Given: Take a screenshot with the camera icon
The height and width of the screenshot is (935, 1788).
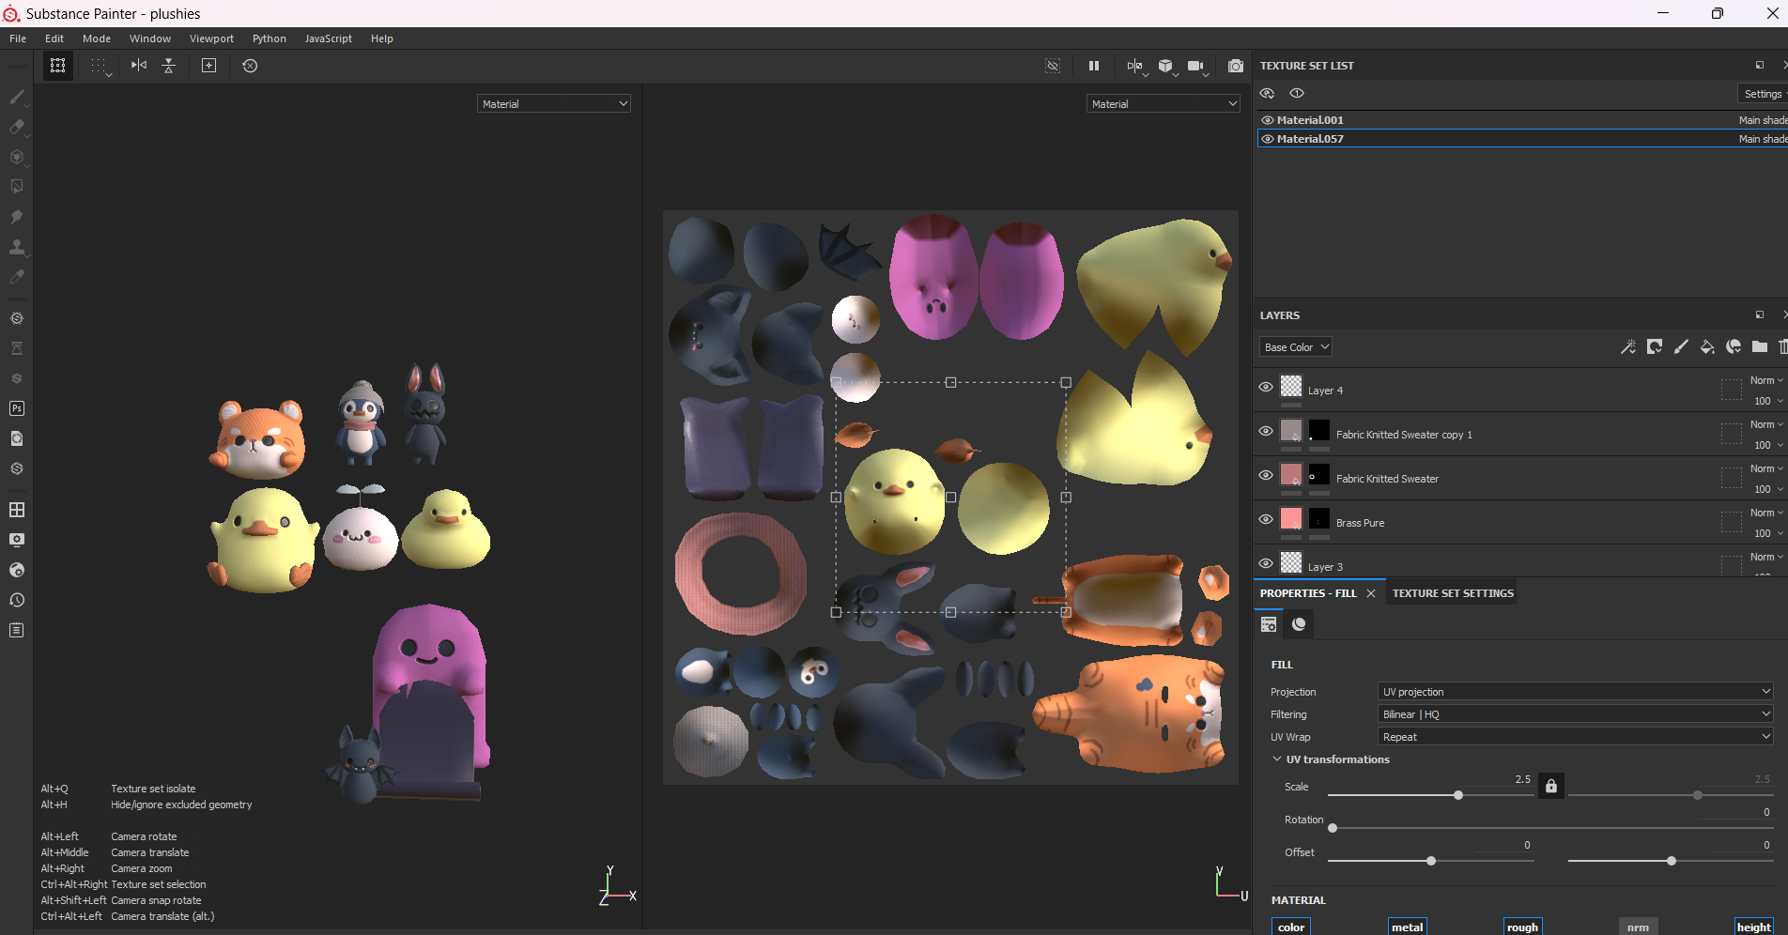Looking at the screenshot, I should [x=1235, y=66].
